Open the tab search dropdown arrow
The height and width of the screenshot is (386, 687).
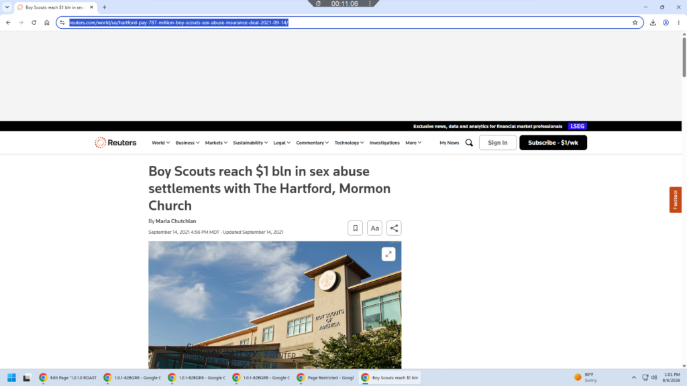coord(7,7)
